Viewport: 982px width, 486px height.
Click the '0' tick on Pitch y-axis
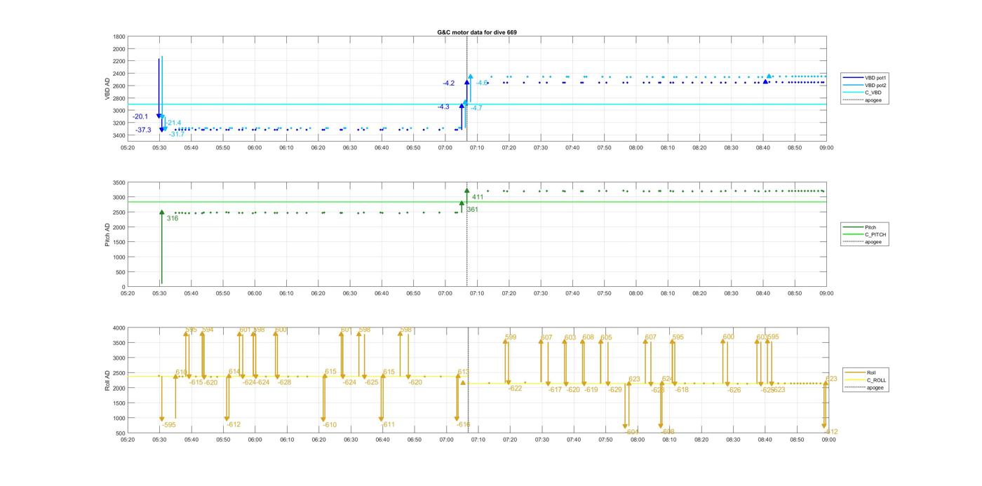[124, 287]
